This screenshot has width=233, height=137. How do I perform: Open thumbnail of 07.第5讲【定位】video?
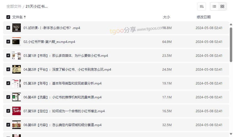click(x=17, y=111)
